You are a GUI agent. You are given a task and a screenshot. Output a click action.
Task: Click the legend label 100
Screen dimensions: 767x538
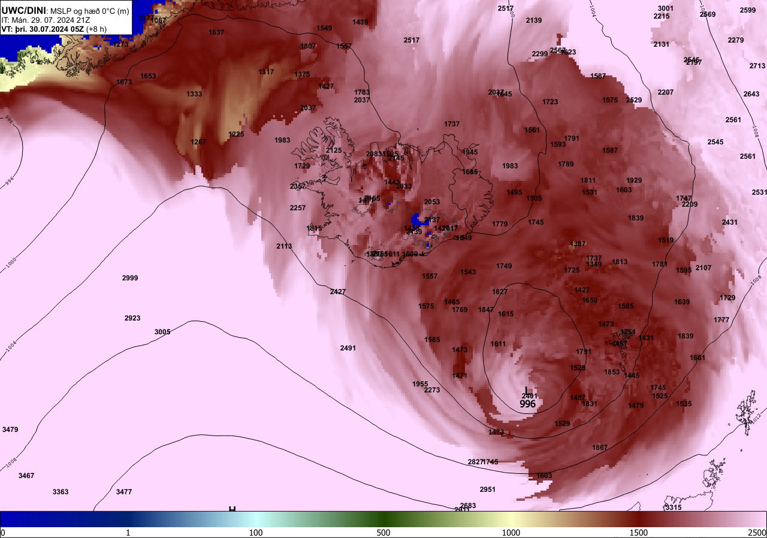click(256, 533)
